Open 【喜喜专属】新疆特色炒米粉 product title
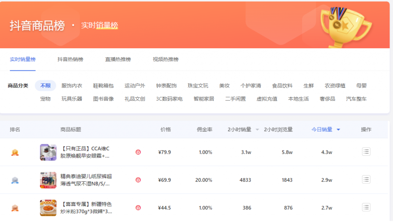The width and height of the screenshot is (393, 222). pos(86,208)
